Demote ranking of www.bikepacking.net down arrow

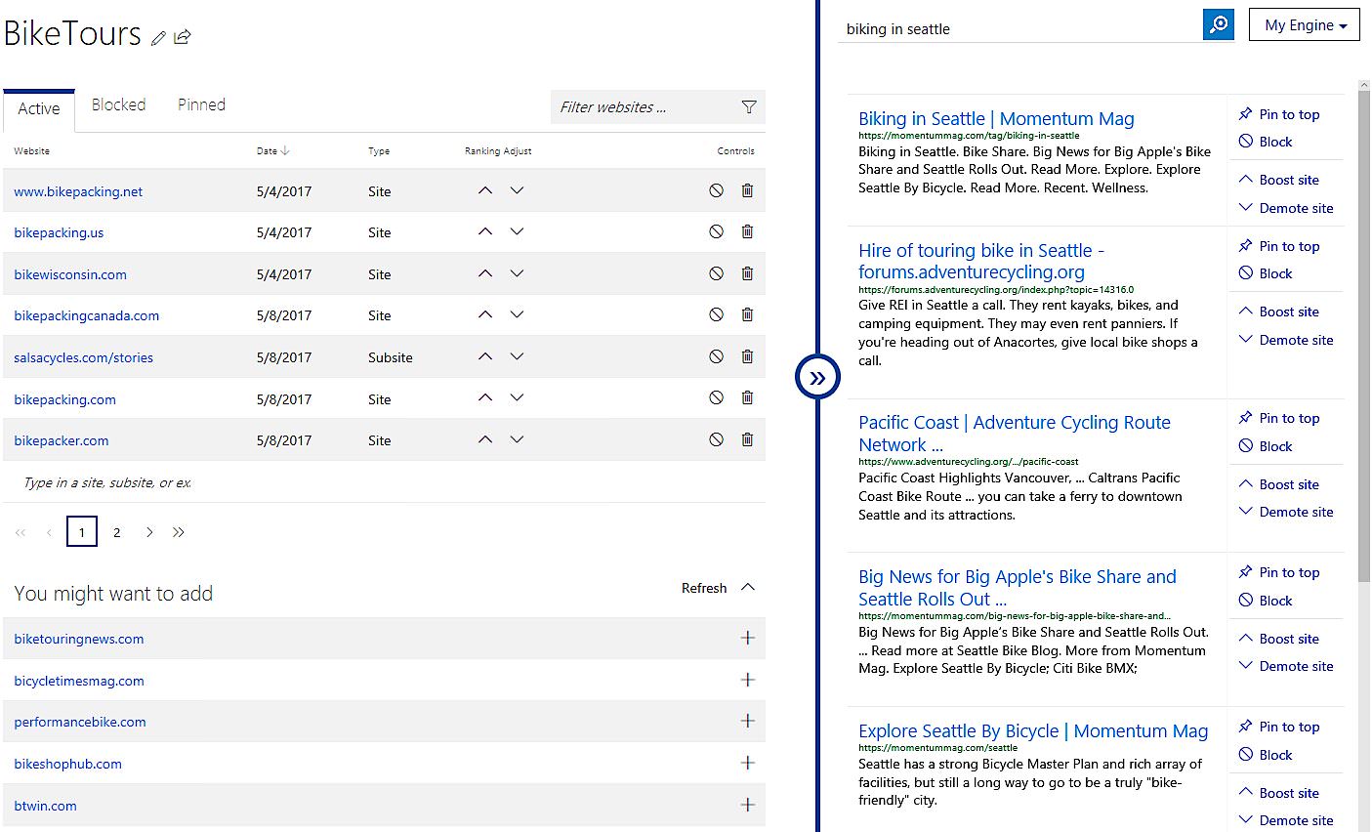(517, 190)
